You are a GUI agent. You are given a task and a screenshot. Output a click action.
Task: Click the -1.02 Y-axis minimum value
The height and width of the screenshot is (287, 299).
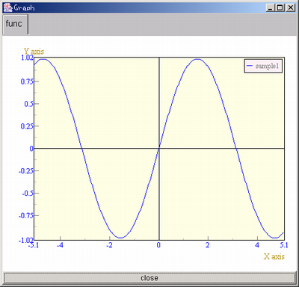25,241
